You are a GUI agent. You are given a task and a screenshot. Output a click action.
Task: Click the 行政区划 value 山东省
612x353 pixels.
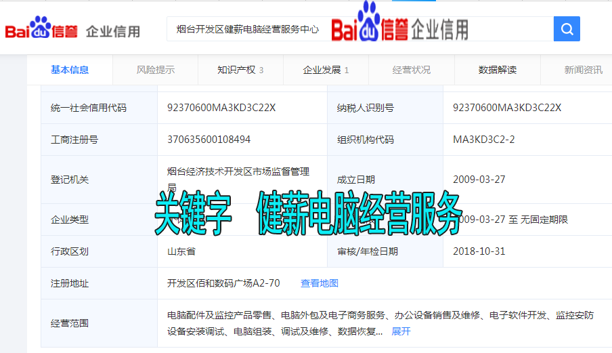pyautogui.click(x=181, y=251)
